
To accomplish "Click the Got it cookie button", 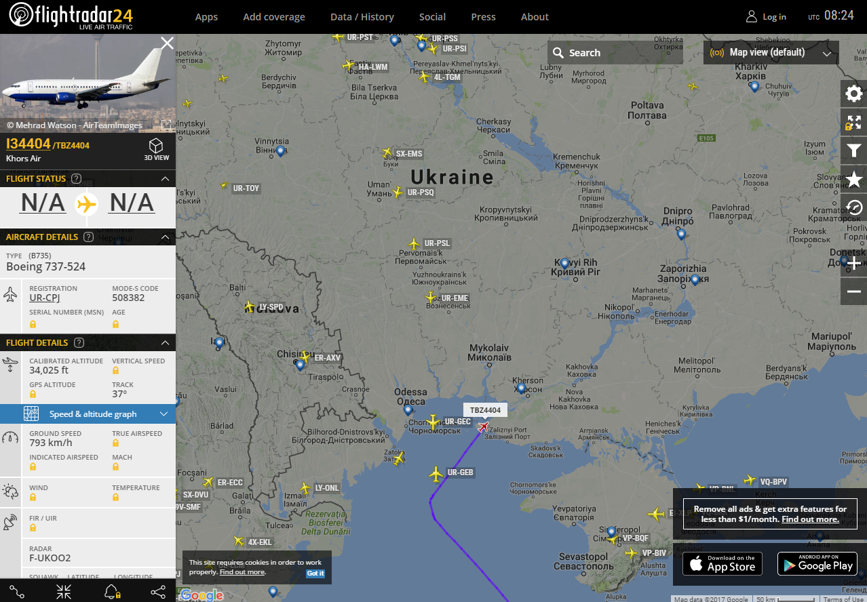I will (x=315, y=573).
